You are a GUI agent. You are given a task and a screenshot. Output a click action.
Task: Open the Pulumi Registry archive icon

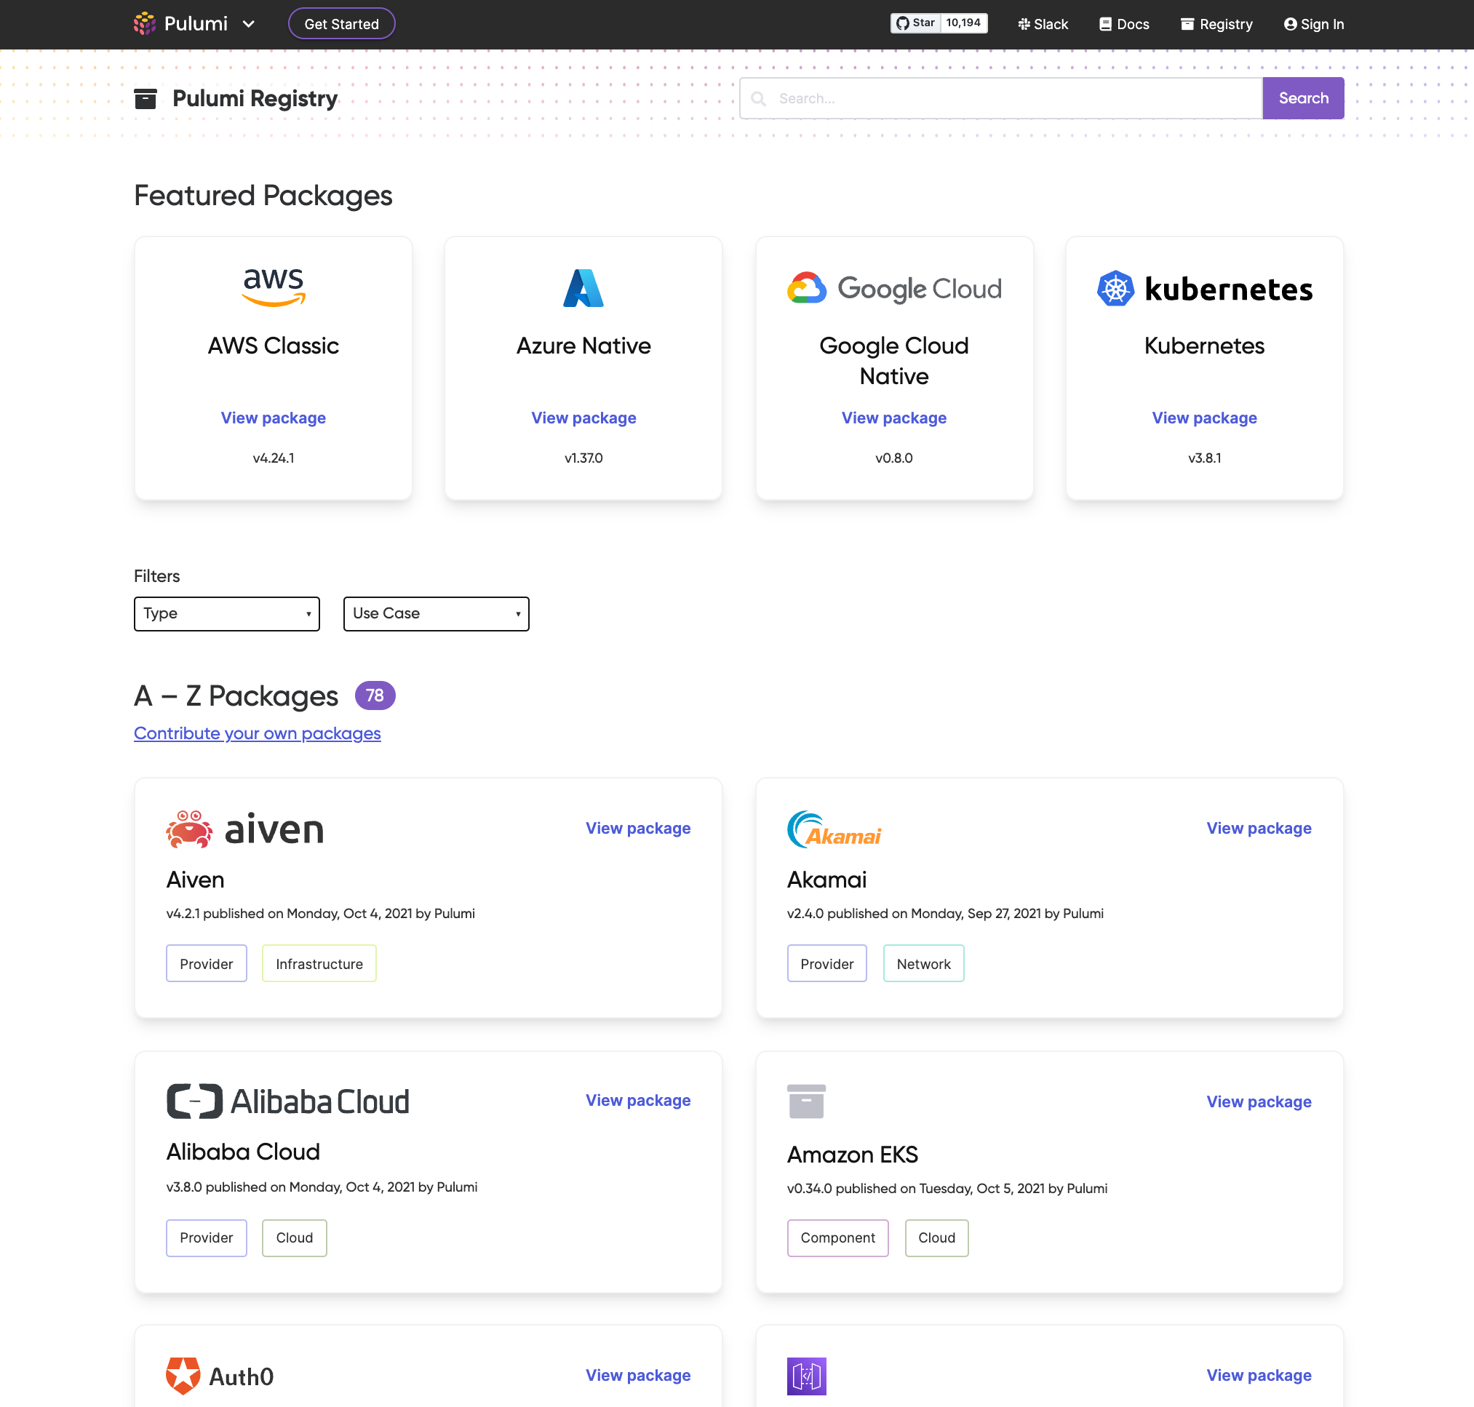click(x=146, y=98)
